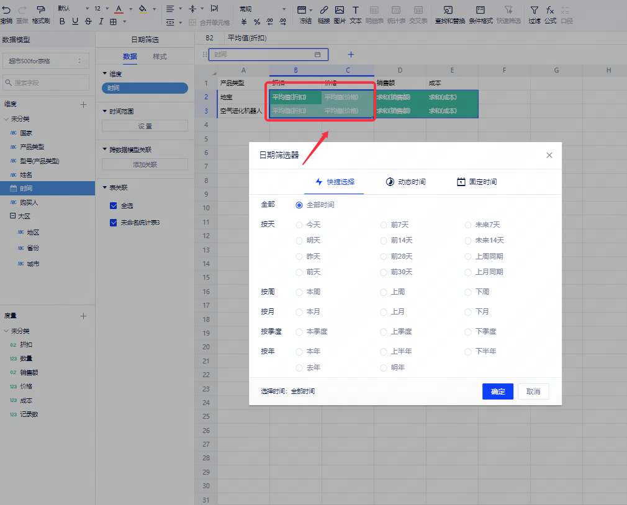Close the 日期筛选器 dialog with X
Viewport: 627px width, 505px height.
(x=549, y=155)
